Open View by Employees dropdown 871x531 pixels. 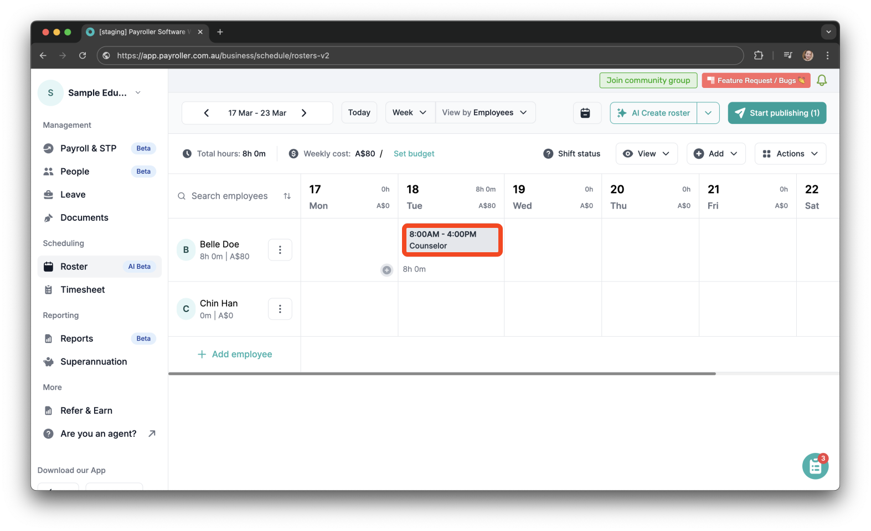[485, 113]
